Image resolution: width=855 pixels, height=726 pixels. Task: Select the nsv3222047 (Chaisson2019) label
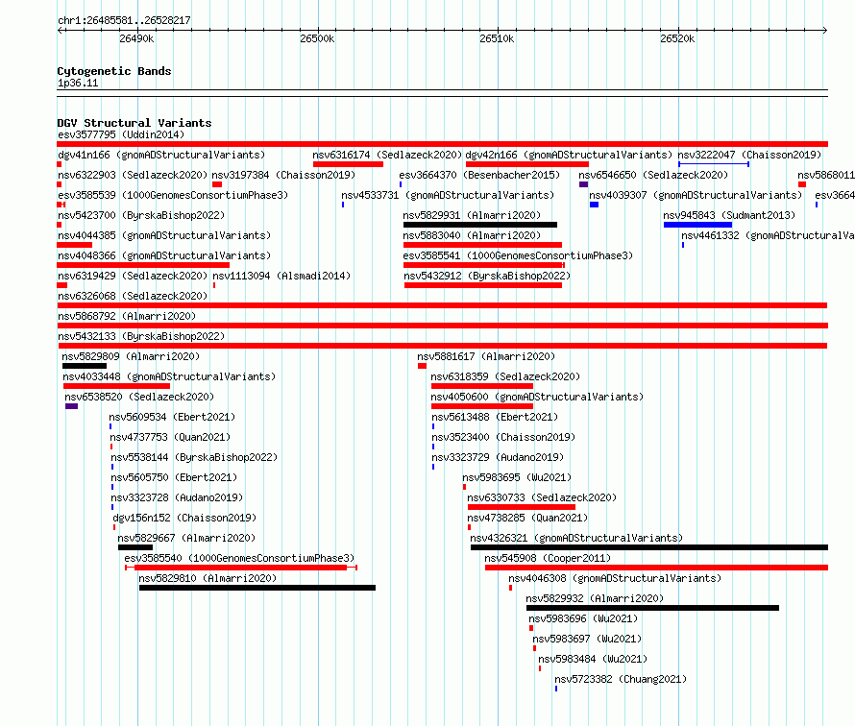click(x=749, y=155)
